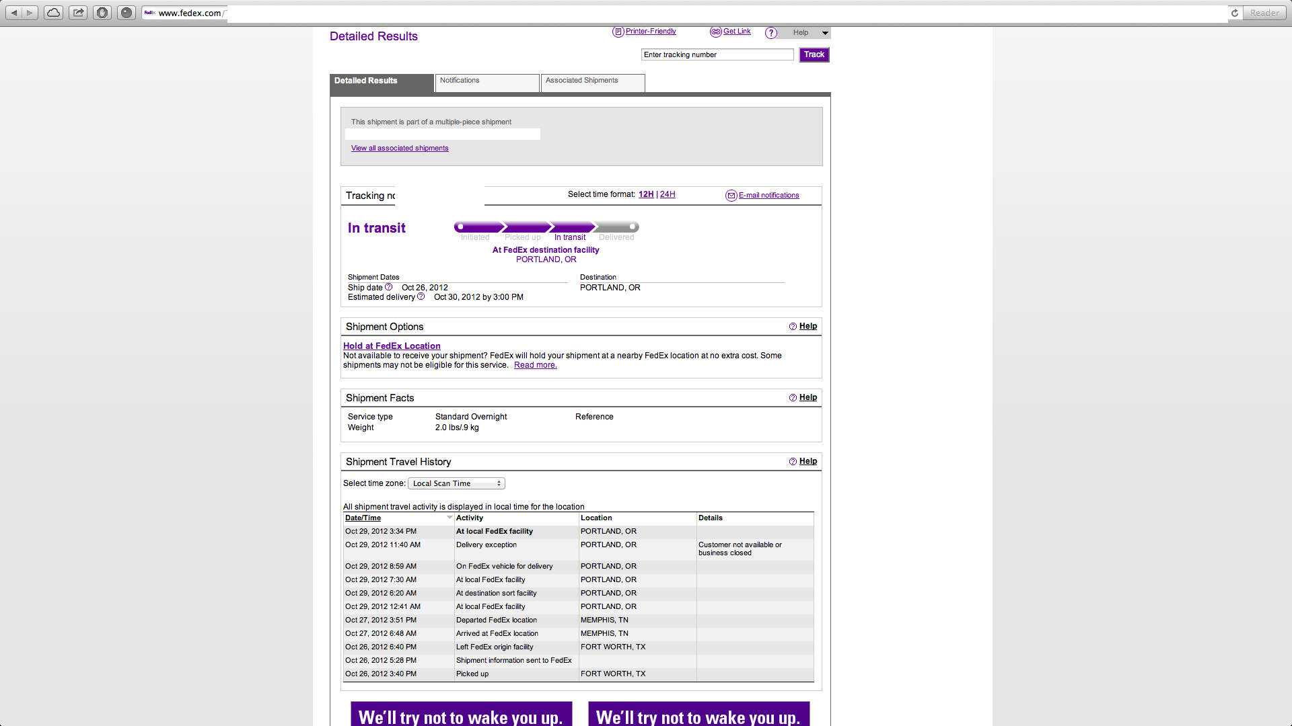Screen dimensions: 1292x726
Task: Click the gray Delivered progress segment
Action: pos(616,227)
